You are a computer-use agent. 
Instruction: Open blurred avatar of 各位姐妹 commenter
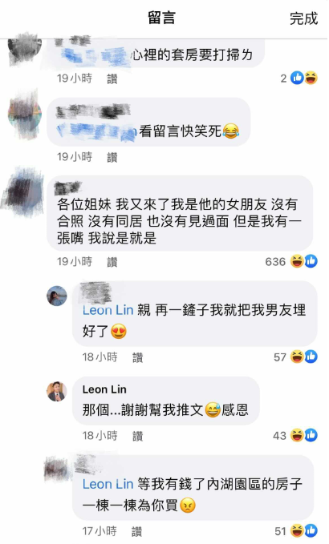tap(23, 190)
